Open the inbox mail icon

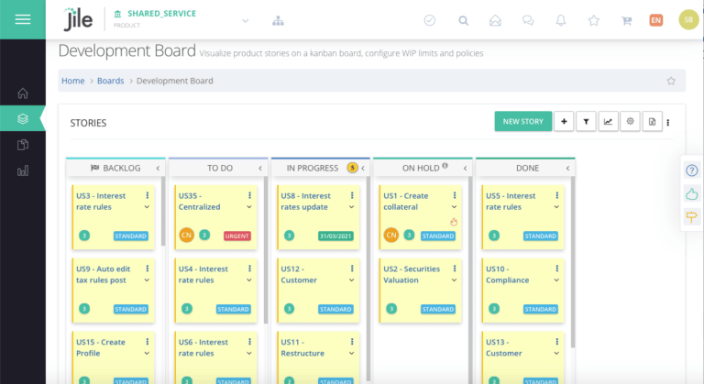point(495,21)
